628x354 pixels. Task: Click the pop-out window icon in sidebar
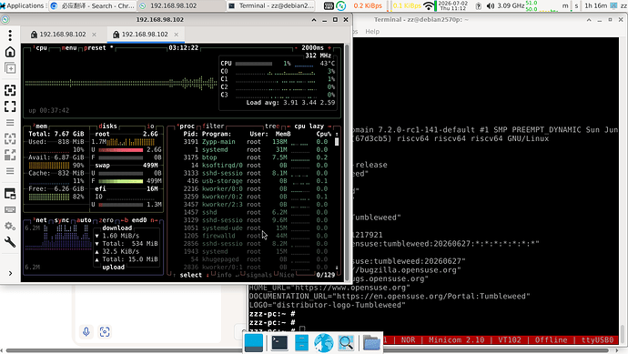[10, 194]
